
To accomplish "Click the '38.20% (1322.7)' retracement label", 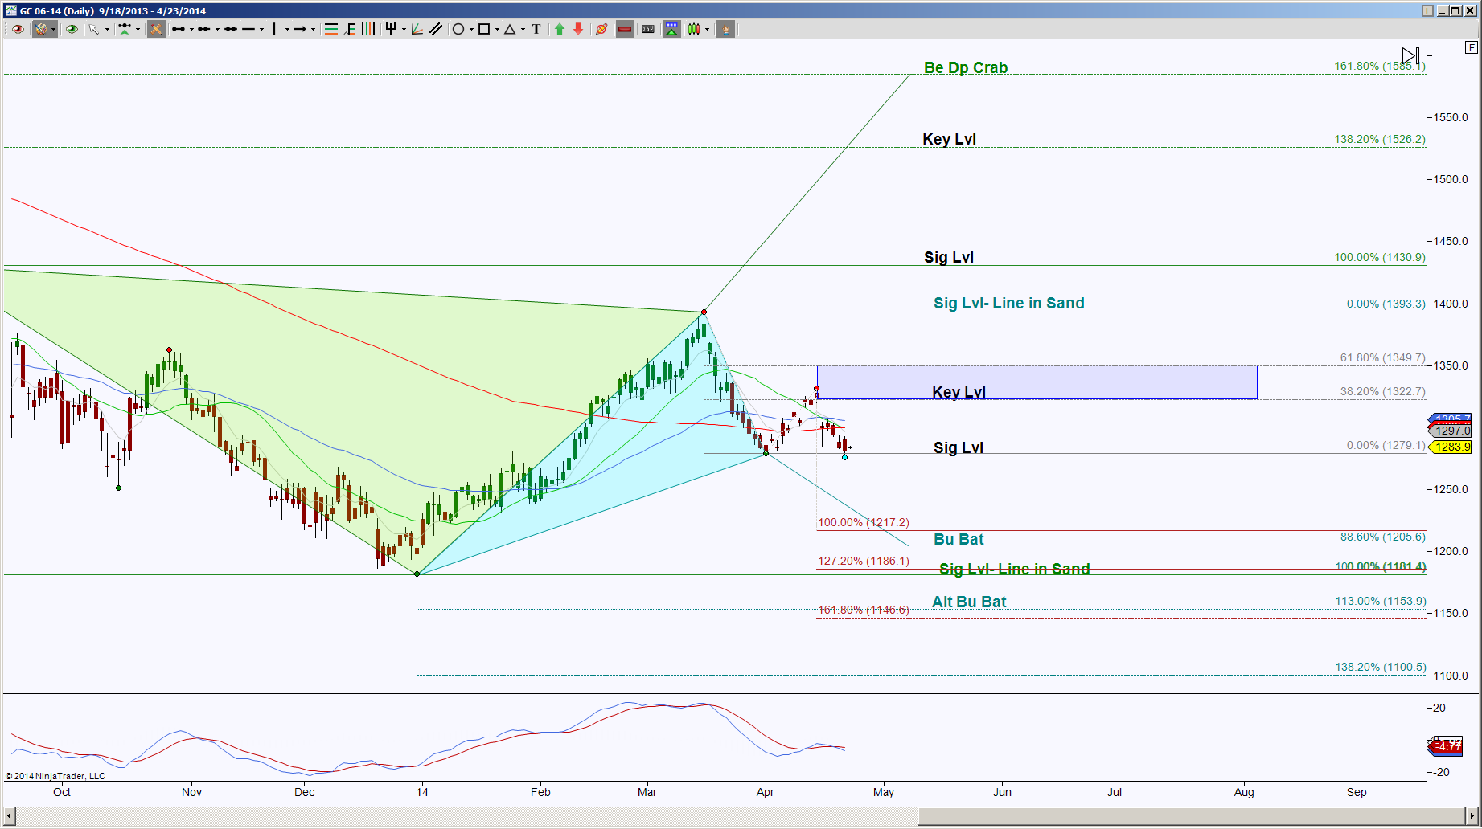I will coord(1382,391).
